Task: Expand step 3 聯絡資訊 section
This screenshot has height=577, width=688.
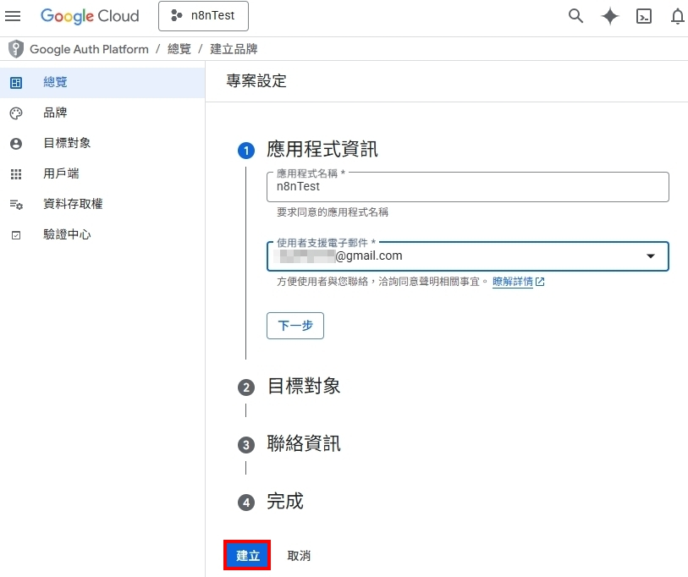Action: pyautogui.click(x=304, y=444)
